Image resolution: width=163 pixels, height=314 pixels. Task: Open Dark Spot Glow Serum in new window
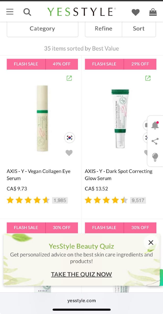tap(148, 78)
